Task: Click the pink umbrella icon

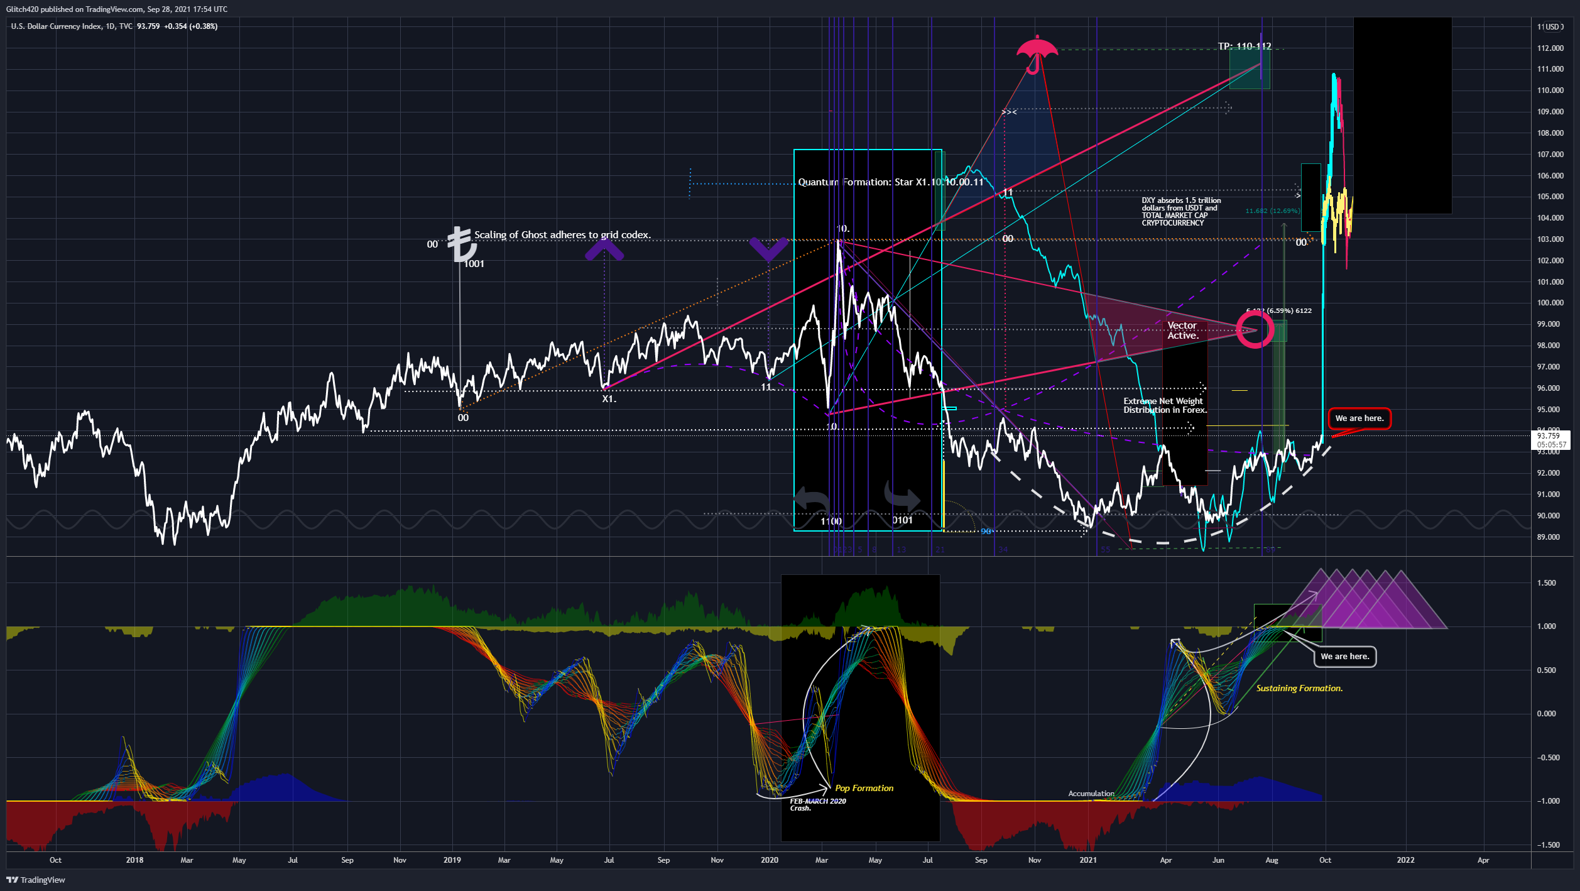Action: pos(1037,55)
